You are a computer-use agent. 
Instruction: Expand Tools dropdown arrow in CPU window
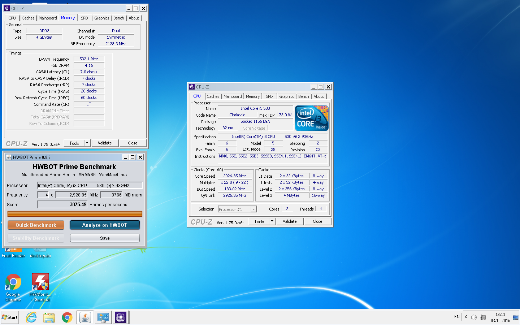pos(272,221)
